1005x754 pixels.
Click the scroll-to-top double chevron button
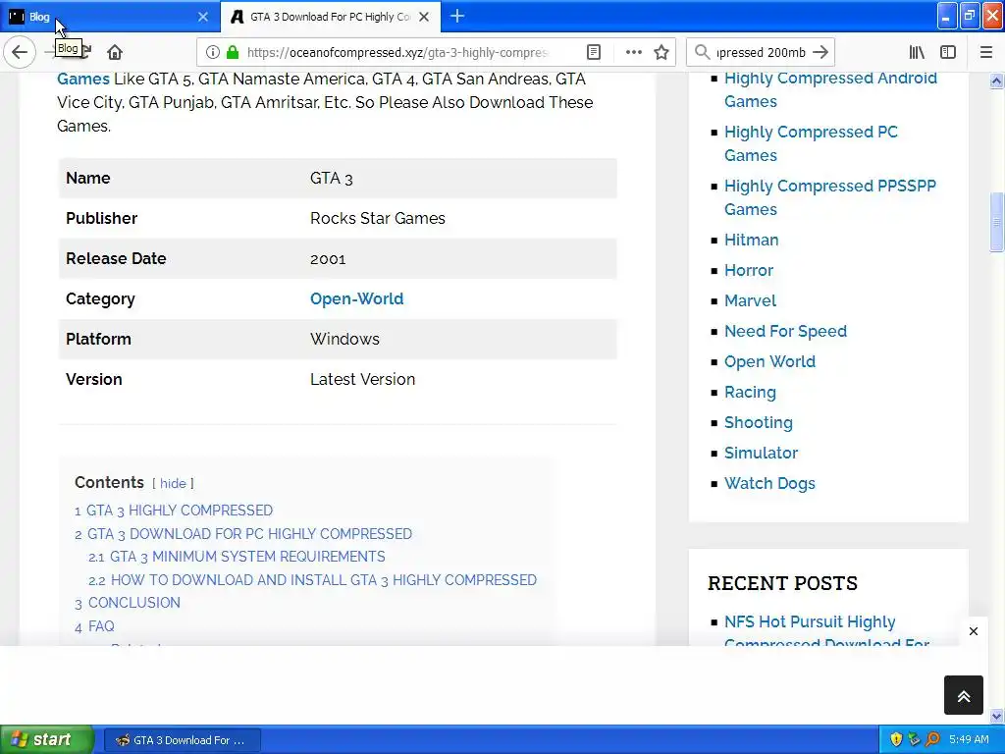pos(964,695)
